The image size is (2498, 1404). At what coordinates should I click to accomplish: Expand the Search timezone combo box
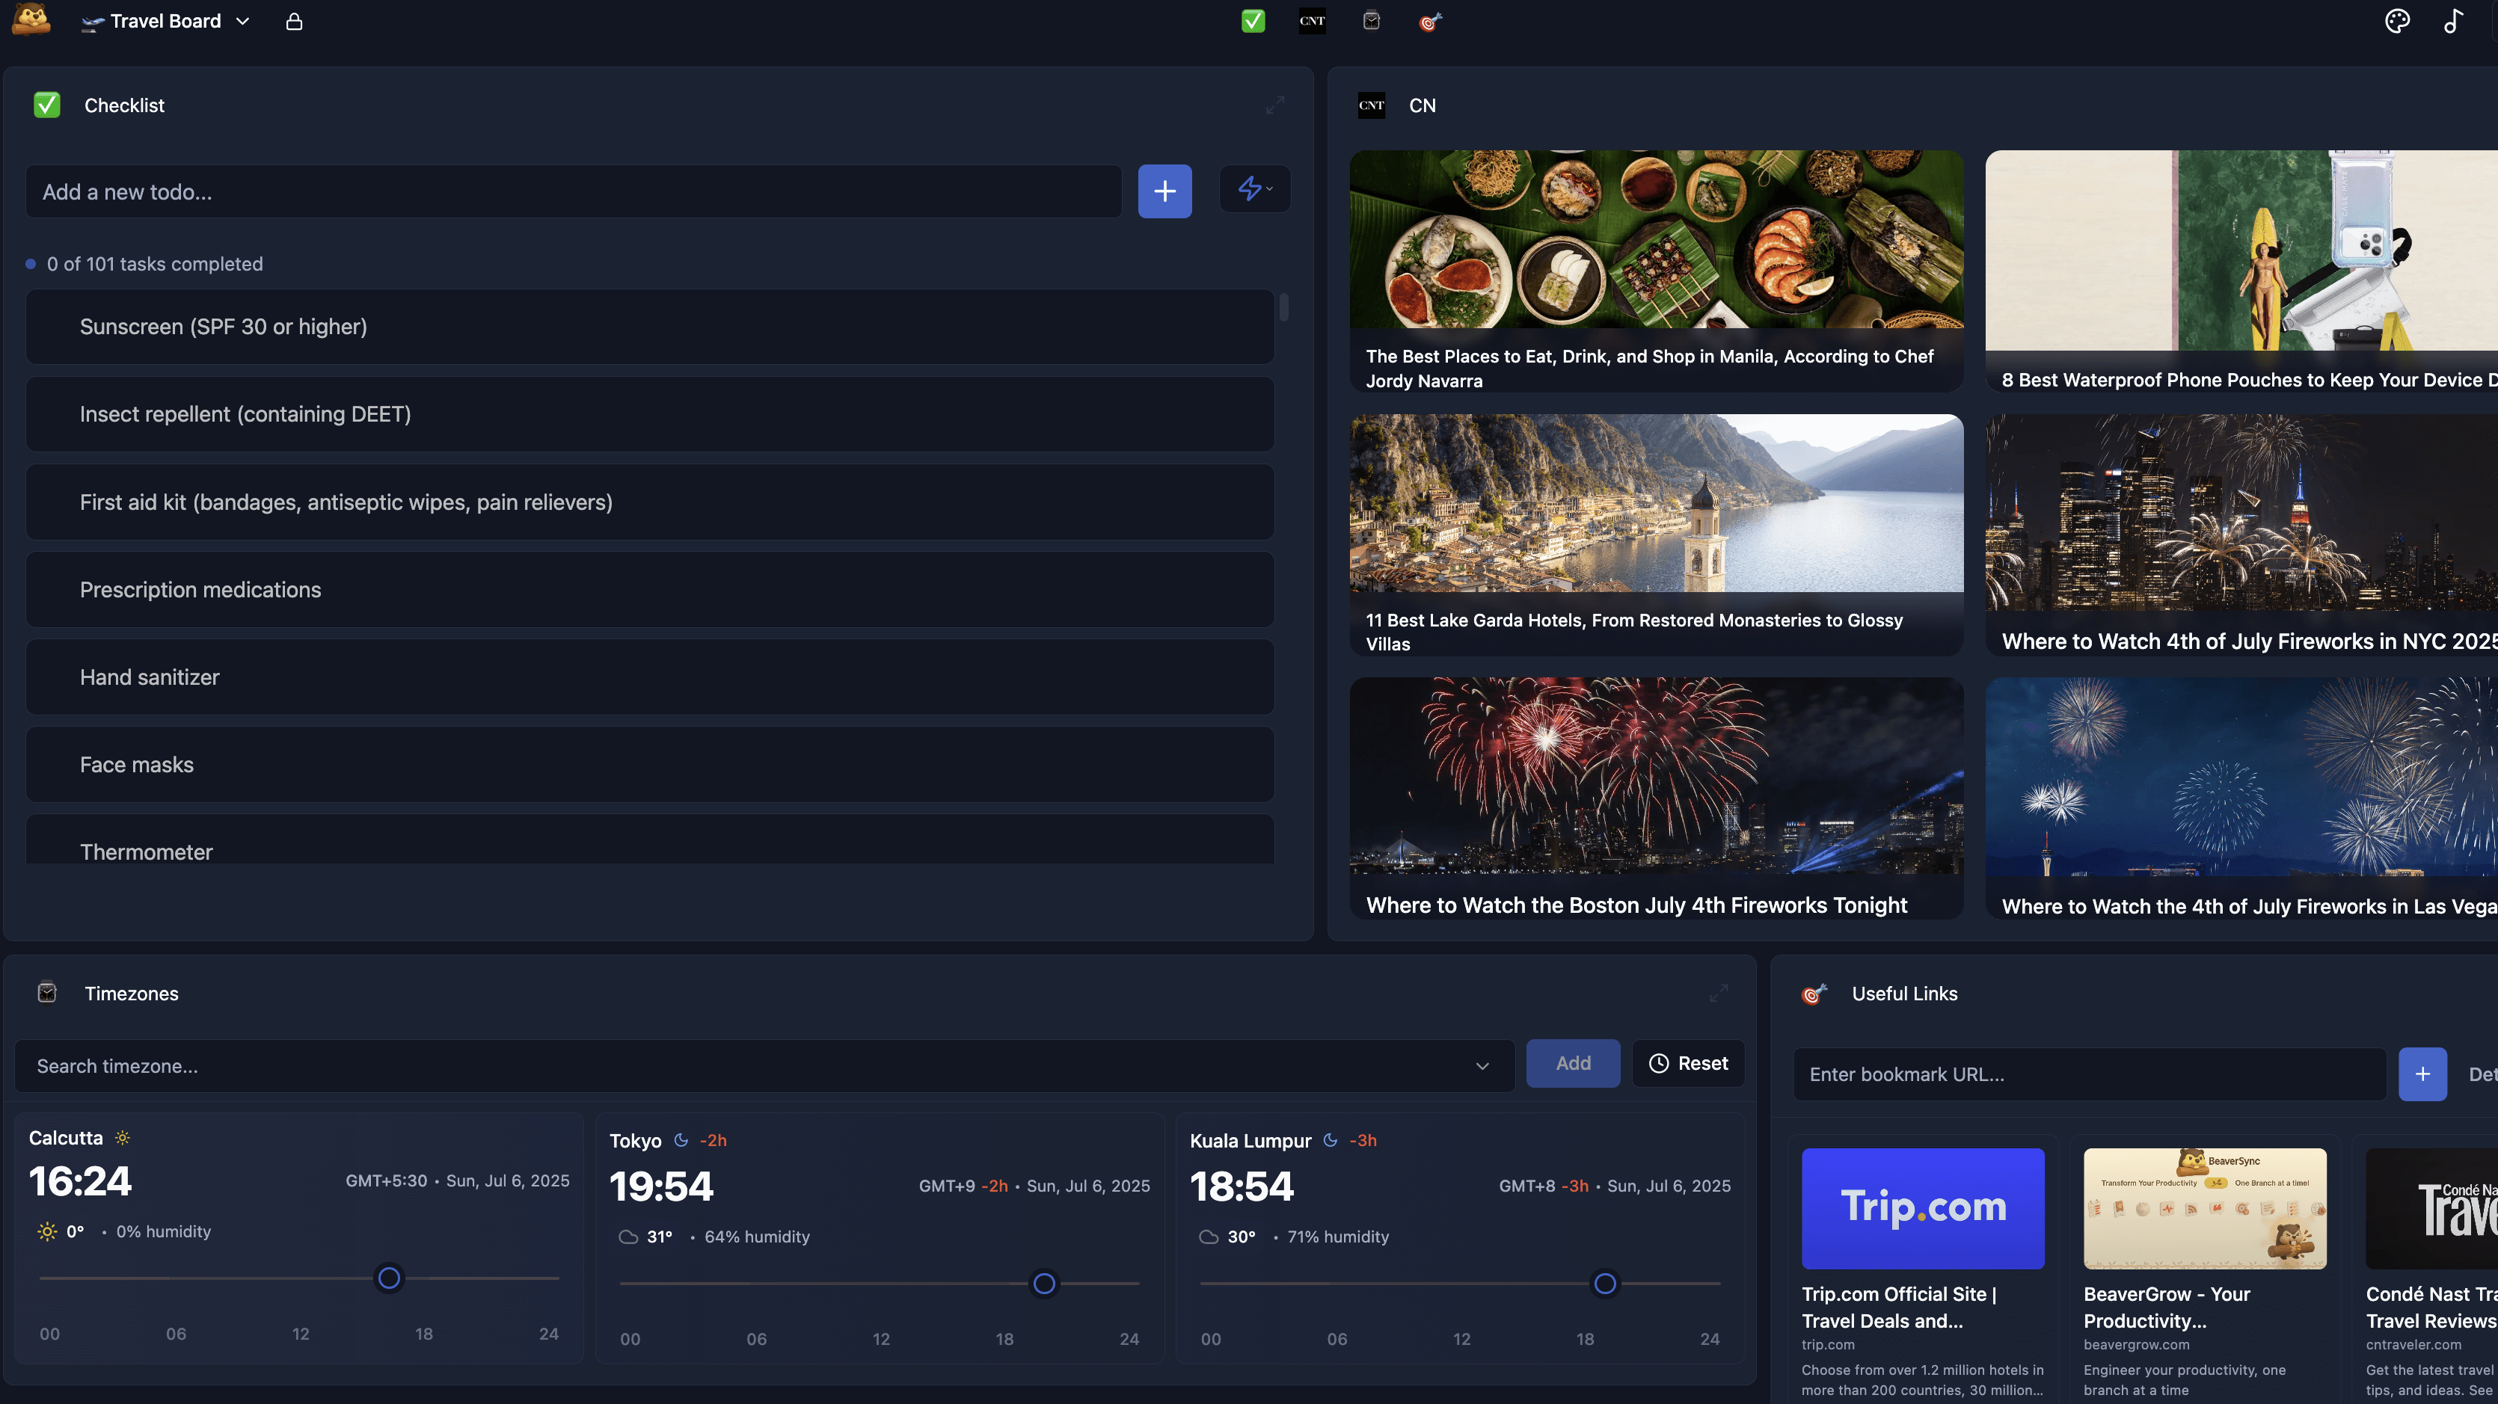point(1482,1065)
